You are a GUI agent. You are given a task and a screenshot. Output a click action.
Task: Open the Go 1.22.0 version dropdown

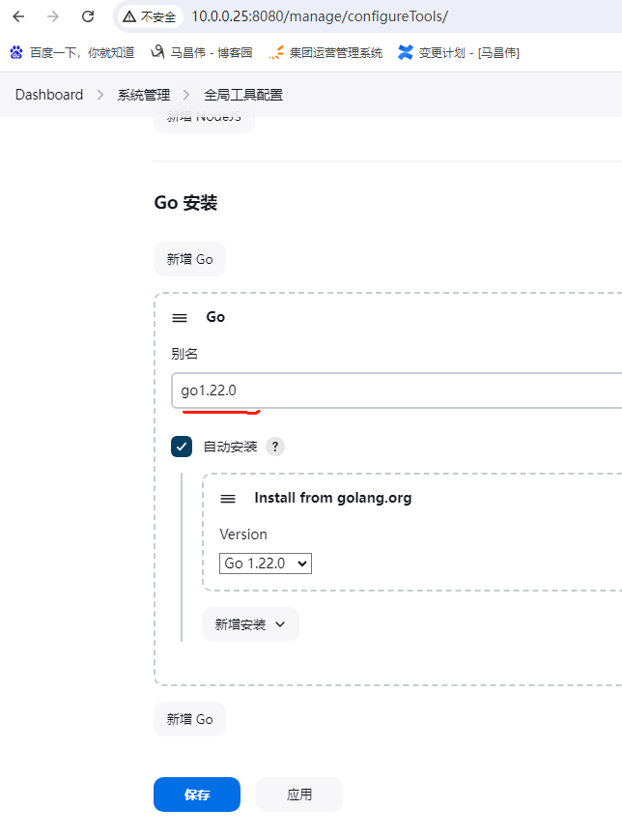tap(266, 563)
